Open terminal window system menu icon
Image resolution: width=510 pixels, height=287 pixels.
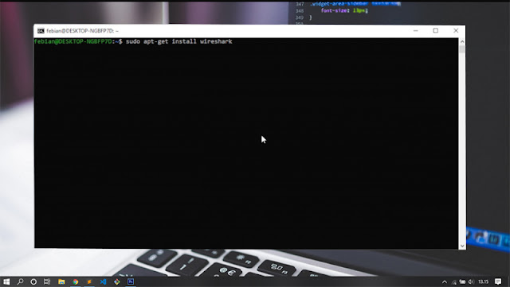coord(41,31)
